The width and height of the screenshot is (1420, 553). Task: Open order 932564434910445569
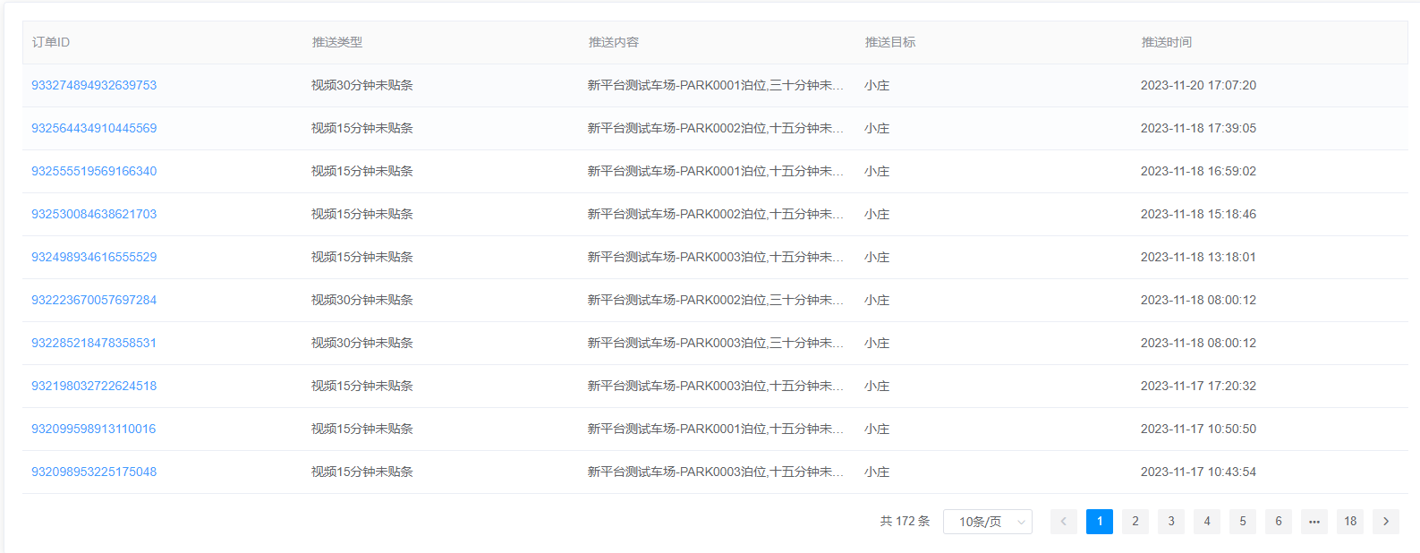[94, 128]
